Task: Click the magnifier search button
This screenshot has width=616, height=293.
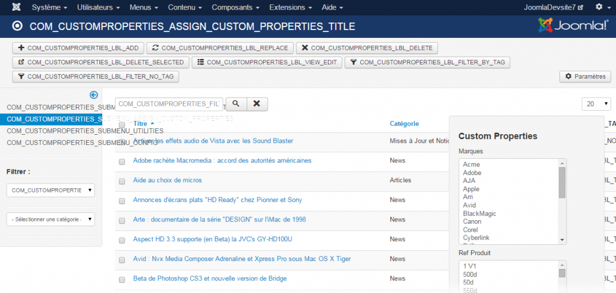Action: click(x=236, y=103)
